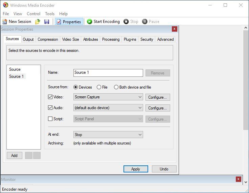Click Configure button for Script source
Screen dimensions: 249x193
click(x=158, y=119)
